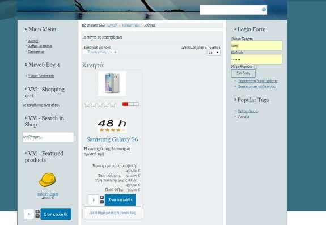Go to Αρχική in the breadcrumb

click(112, 26)
